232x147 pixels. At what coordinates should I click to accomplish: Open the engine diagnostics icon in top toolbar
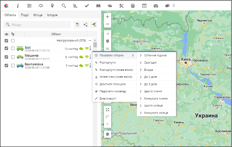pos(110,6)
